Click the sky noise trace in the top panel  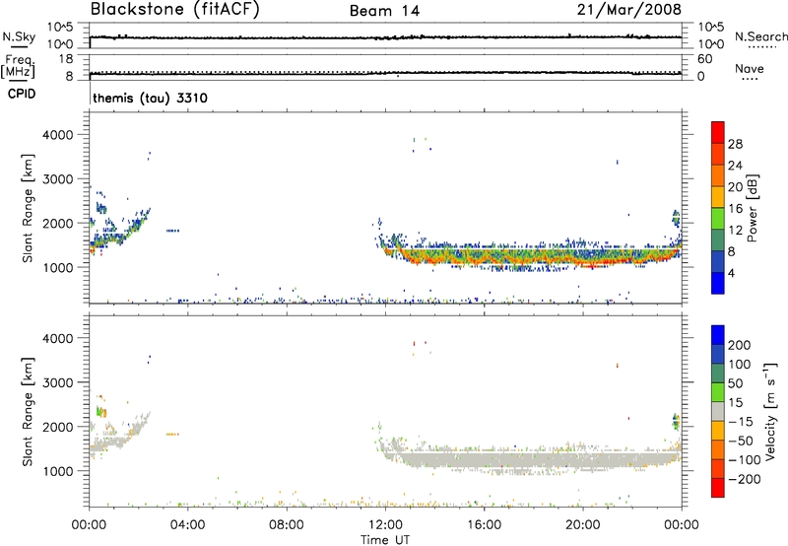click(x=385, y=37)
